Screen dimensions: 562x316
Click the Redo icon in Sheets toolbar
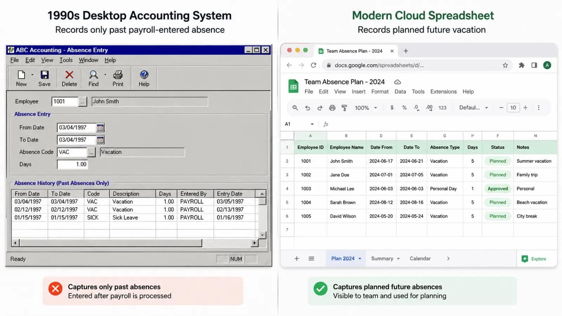320,108
